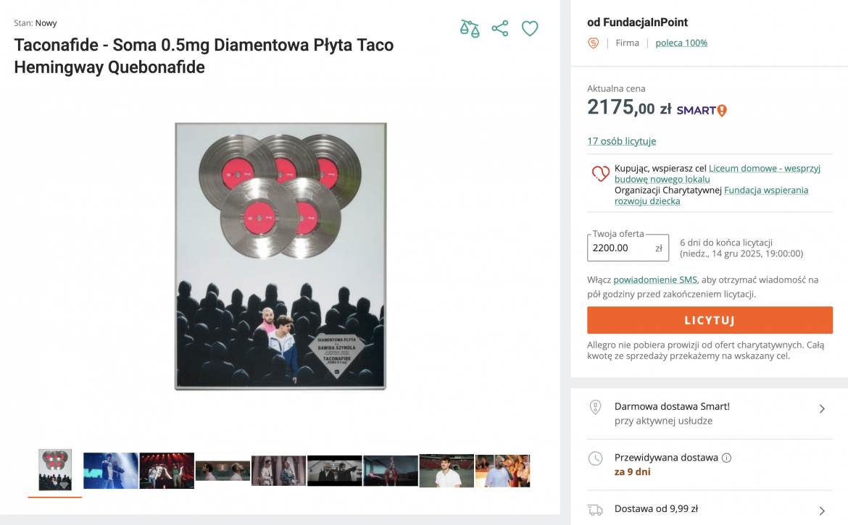The height and width of the screenshot is (525, 848).
Task: Select the second thumbnail with blue stage
Action: pyautogui.click(x=111, y=471)
